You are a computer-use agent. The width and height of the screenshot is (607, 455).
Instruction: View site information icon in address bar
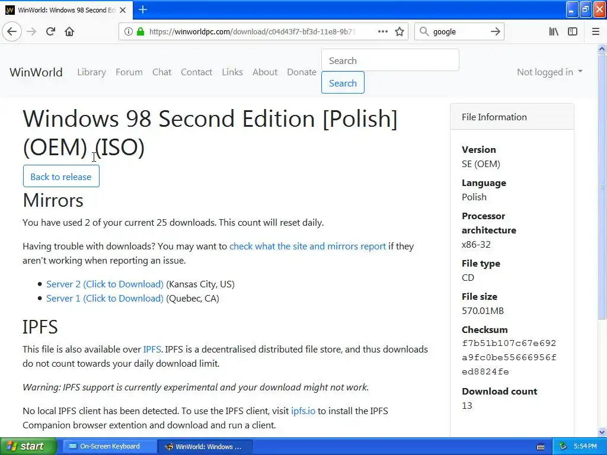pyautogui.click(x=128, y=31)
